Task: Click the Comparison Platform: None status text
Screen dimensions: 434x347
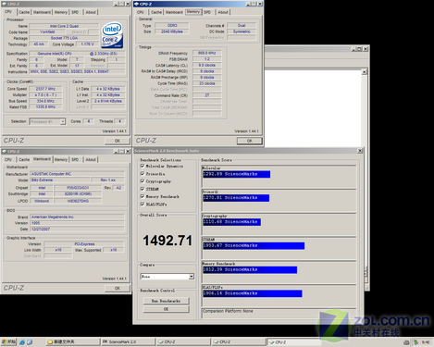Action: (228, 311)
